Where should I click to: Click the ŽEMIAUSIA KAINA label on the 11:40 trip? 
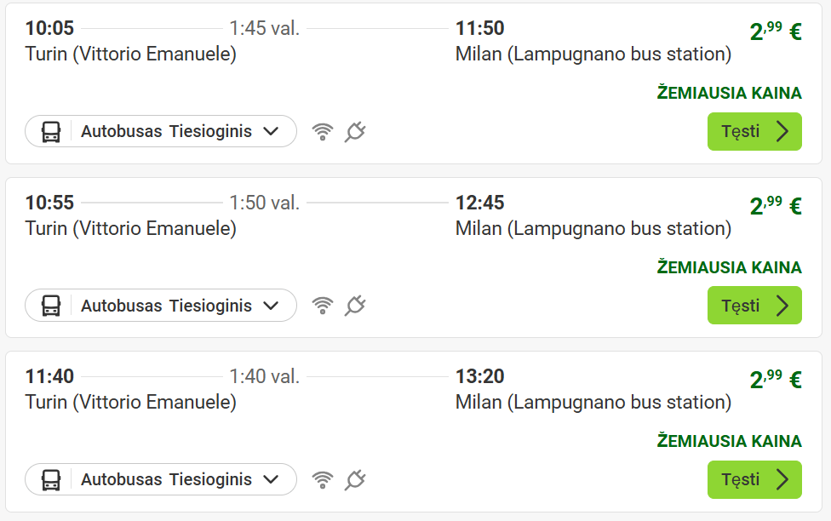[x=729, y=441]
